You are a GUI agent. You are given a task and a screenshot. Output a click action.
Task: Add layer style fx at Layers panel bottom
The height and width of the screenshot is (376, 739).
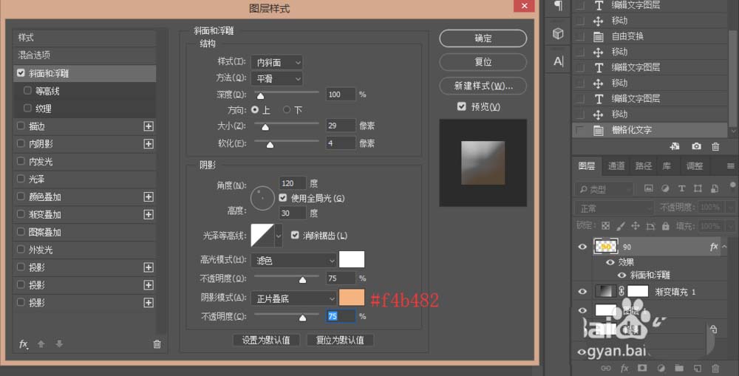[x=624, y=368]
